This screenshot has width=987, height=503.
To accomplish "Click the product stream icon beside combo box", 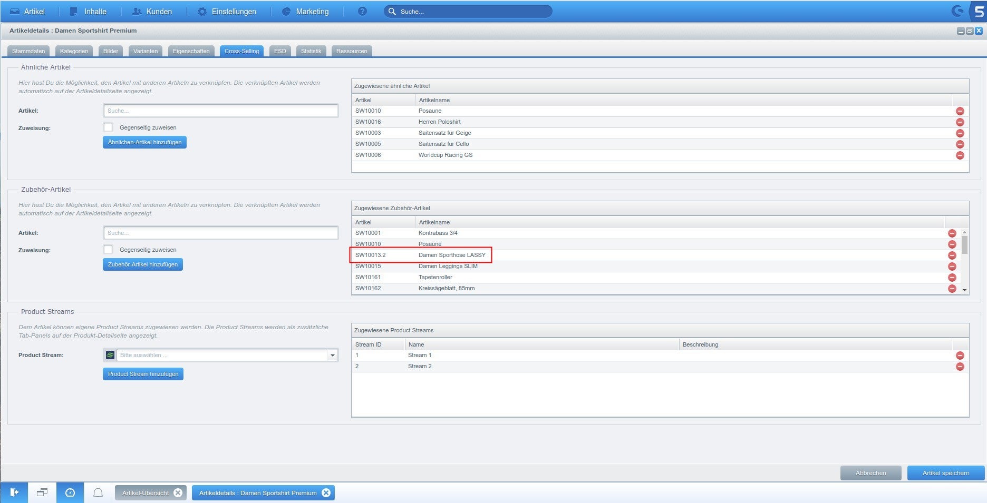I will tap(110, 355).
